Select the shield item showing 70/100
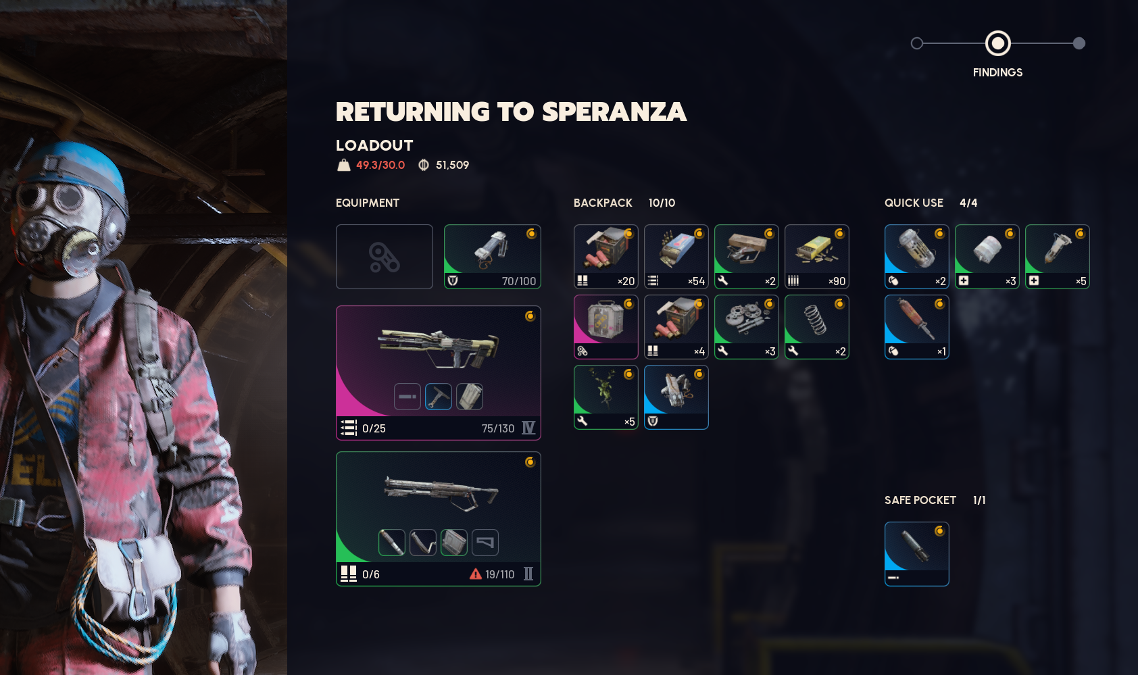 coord(492,257)
